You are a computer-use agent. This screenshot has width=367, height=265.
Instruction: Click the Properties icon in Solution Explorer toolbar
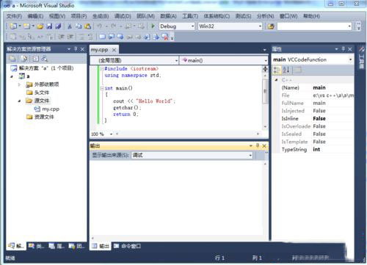point(12,59)
